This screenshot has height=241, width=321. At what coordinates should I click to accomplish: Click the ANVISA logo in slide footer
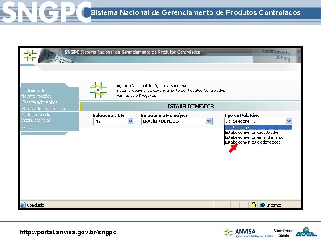tap(248, 233)
